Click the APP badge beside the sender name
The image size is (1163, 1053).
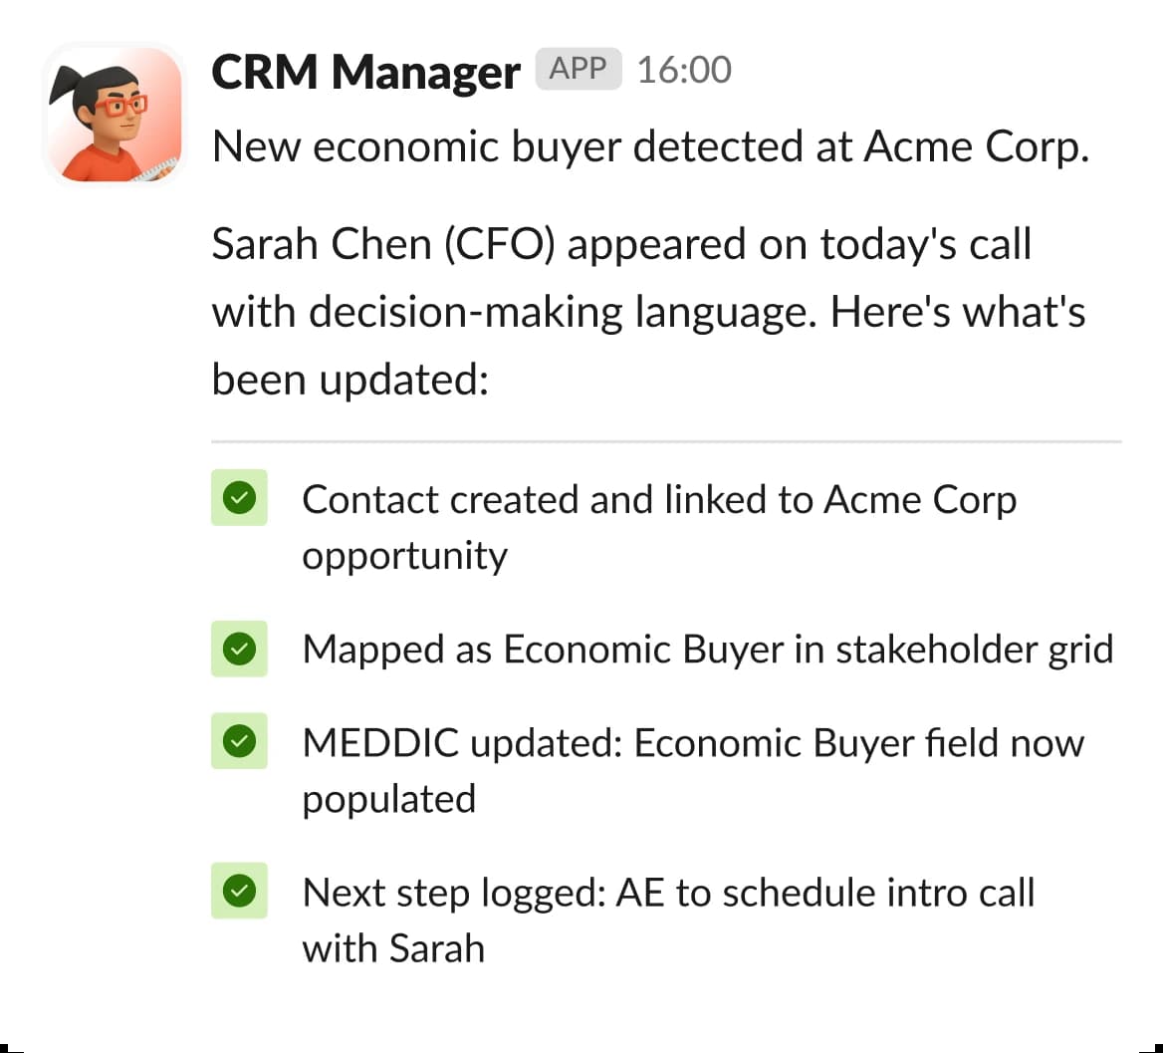[x=578, y=69]
